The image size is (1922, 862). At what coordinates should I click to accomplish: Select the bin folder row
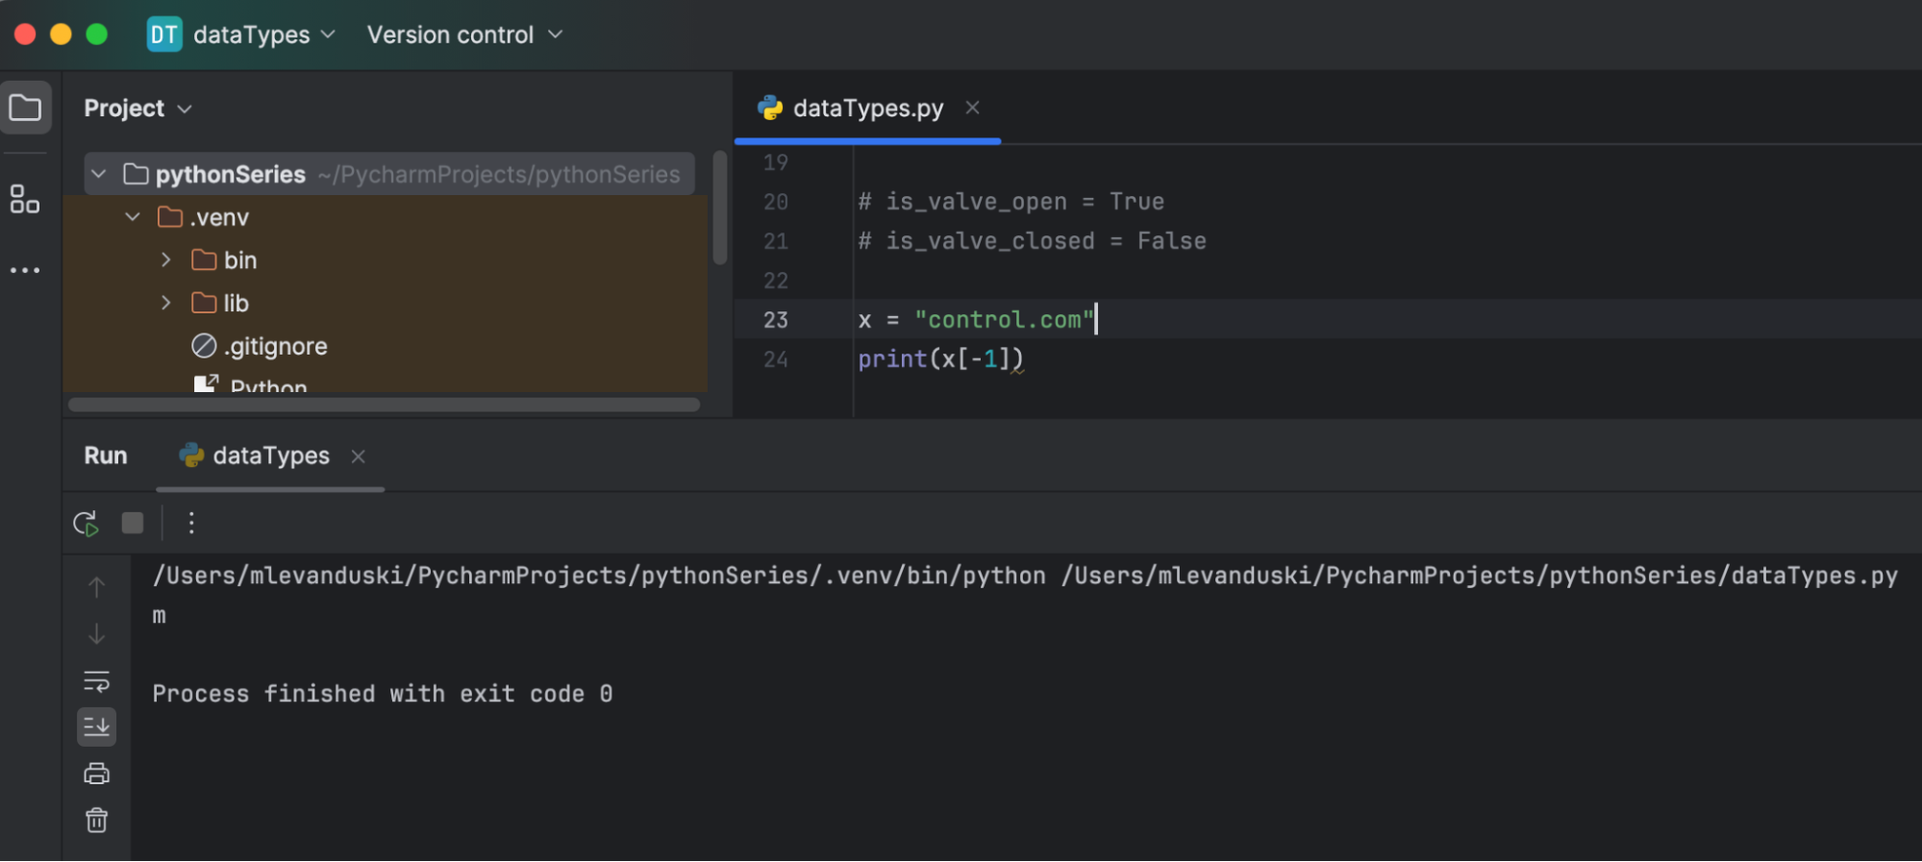coord(386,259)
